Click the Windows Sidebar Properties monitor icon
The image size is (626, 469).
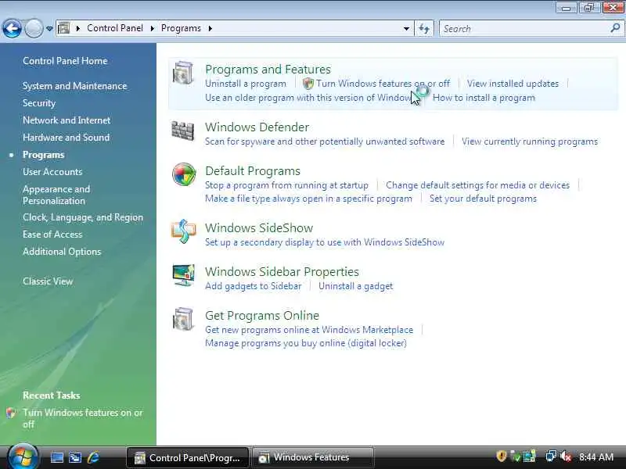(184, 275)
